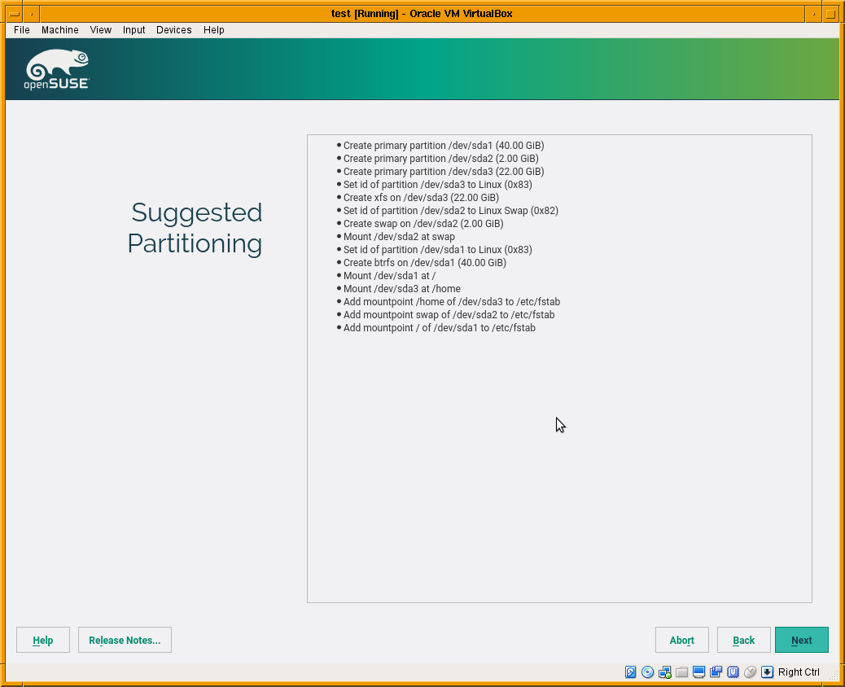Click the CPU virtualization status icon
The image size is (845, 687).
[733, 672]
